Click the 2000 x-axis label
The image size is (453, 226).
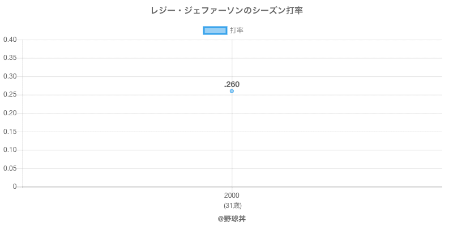232,195
